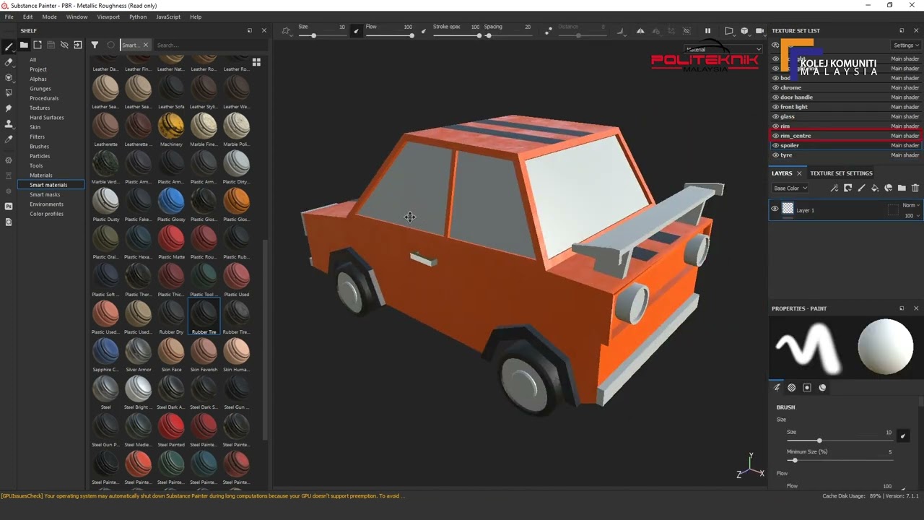Select the Polygon Fill tool

[x=9, y=92]
